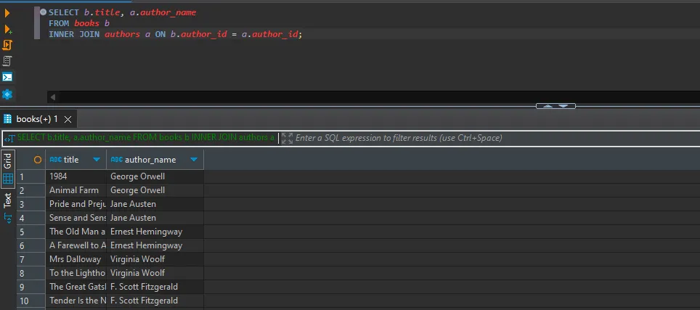Screen dimensions: 700x310
Task: Open title column filter dropdown arrow
Action: tap(97, 160)
